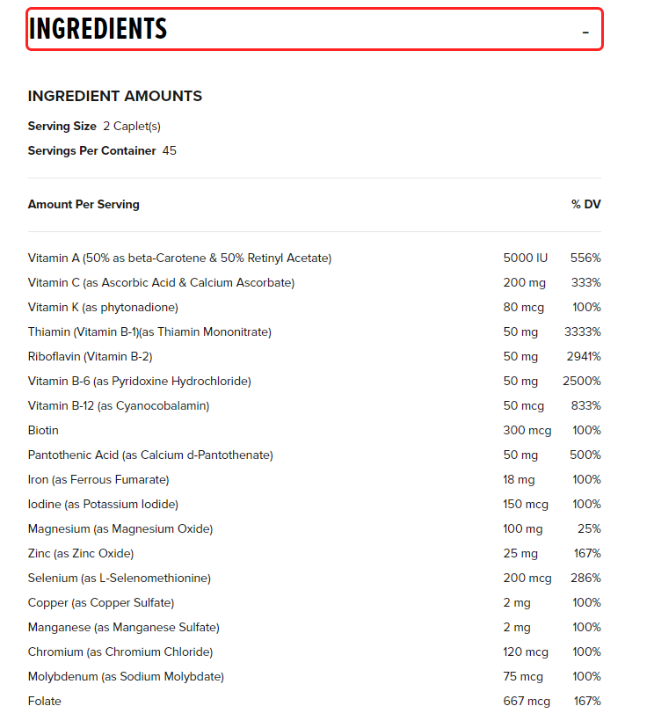Select the Selenium ingredient link
The width and height of the screenshot is (654, 728).
pyautogui.click(x=119, y=578)
